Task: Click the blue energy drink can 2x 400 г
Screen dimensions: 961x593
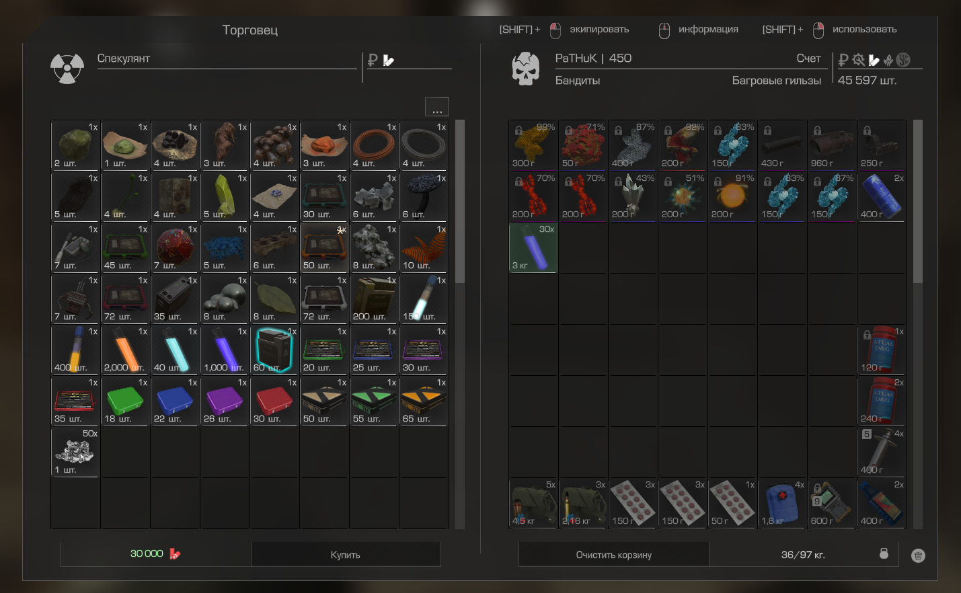Action: [x=882, y=196]
